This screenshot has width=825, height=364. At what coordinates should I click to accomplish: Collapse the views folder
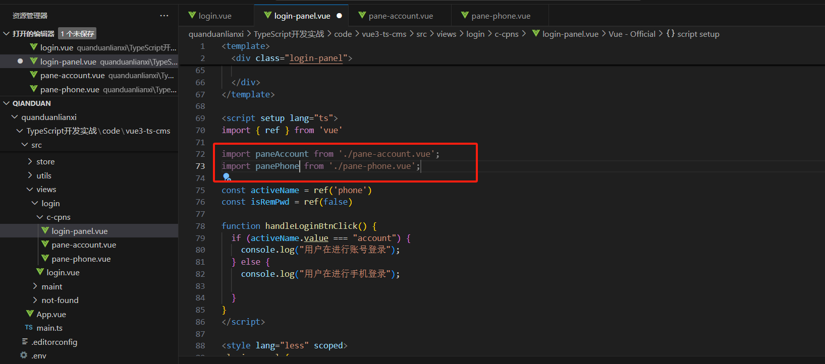click(x=30, y=189)
